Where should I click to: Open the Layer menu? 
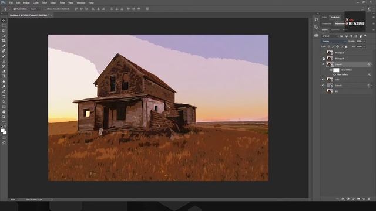pos(36,2)
